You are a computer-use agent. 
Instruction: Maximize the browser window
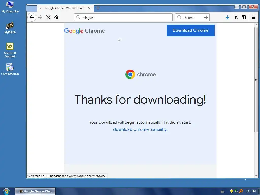(x=244, y=7)
